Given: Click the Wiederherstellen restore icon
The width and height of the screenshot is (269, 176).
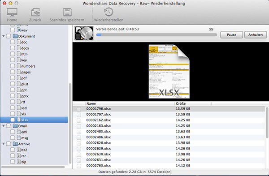Looking at the screenshot, I should (109, 12).
